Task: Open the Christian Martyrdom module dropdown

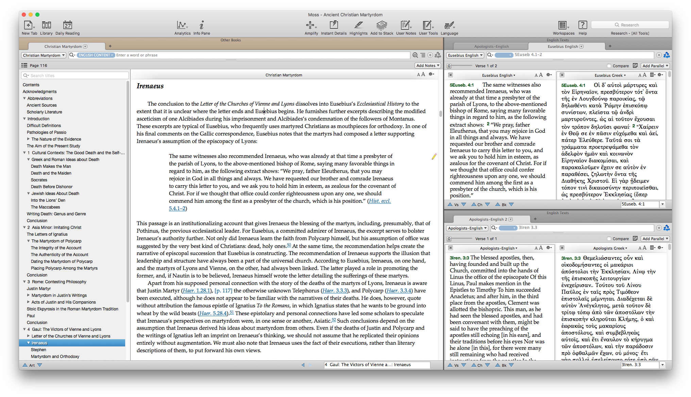Action: click(x=44, y=55)
